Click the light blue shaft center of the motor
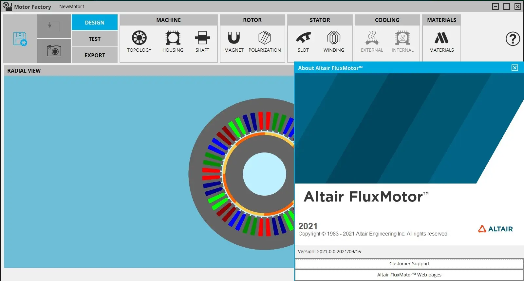Image resolution: width=524 pixels, height=281 pixels. click(264, 174)
